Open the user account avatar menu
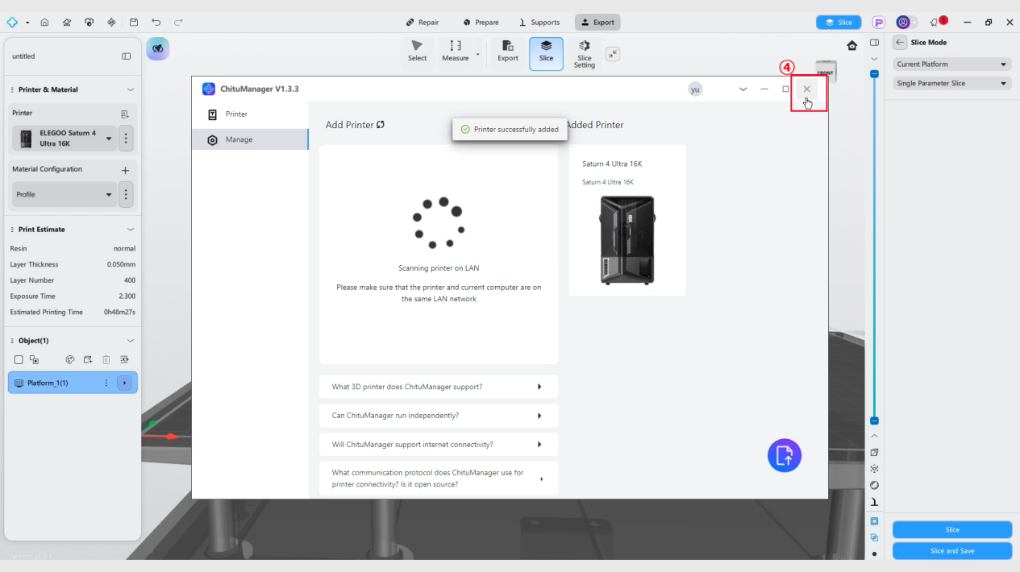This screenshot has height=572, width=1020. pyautogui.click(x=903, y=23)
